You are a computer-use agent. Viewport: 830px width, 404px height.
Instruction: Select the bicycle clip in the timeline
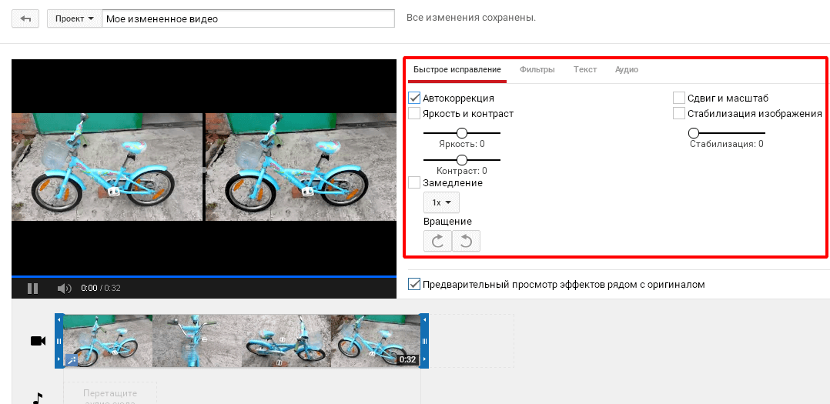pyautogui.click(x=242, y=341)
